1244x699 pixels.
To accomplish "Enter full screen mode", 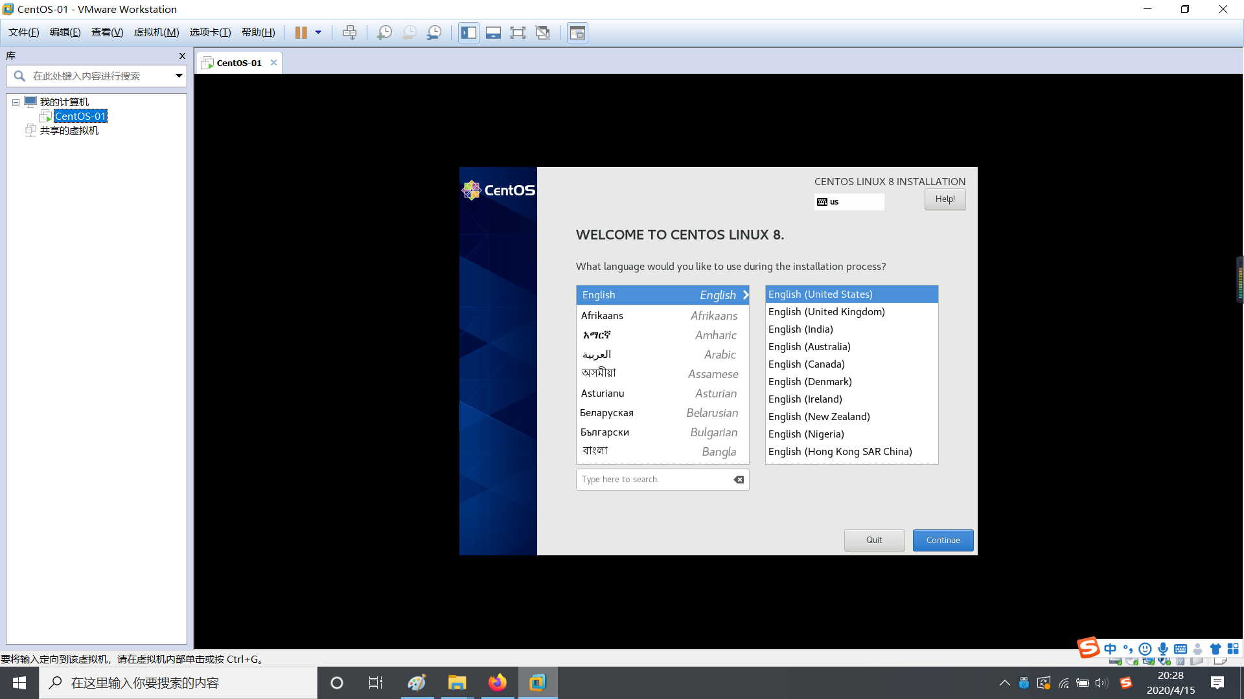I will (x=518, y=32).
